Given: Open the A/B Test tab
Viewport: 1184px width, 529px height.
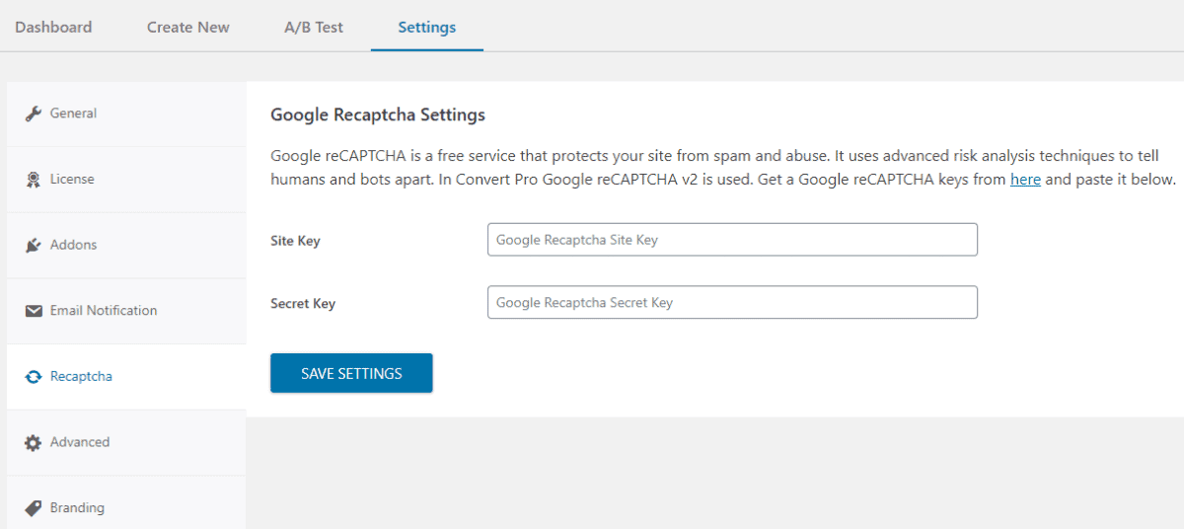Looking at the screenshot, I should tap(314, 27).
